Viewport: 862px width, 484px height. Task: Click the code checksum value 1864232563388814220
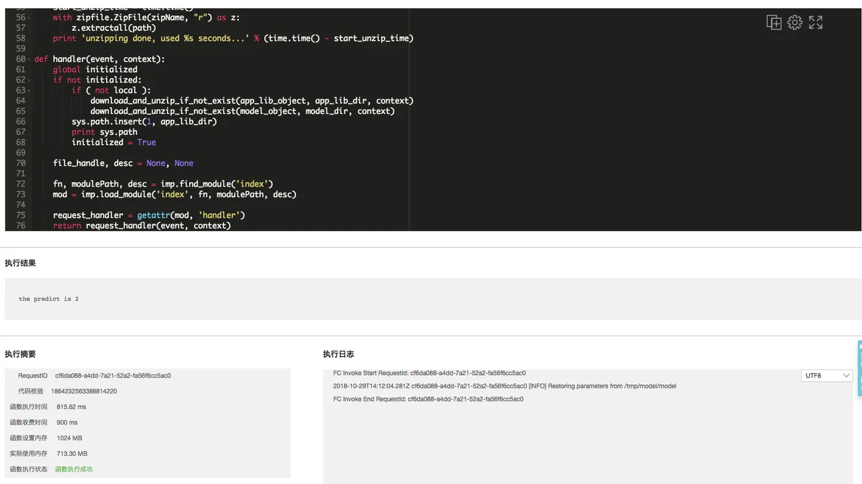84,391
